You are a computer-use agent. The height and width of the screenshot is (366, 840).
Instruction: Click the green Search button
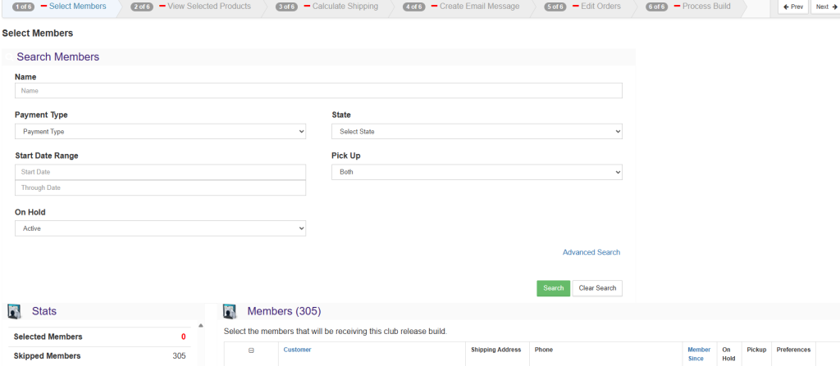point(553,288)
